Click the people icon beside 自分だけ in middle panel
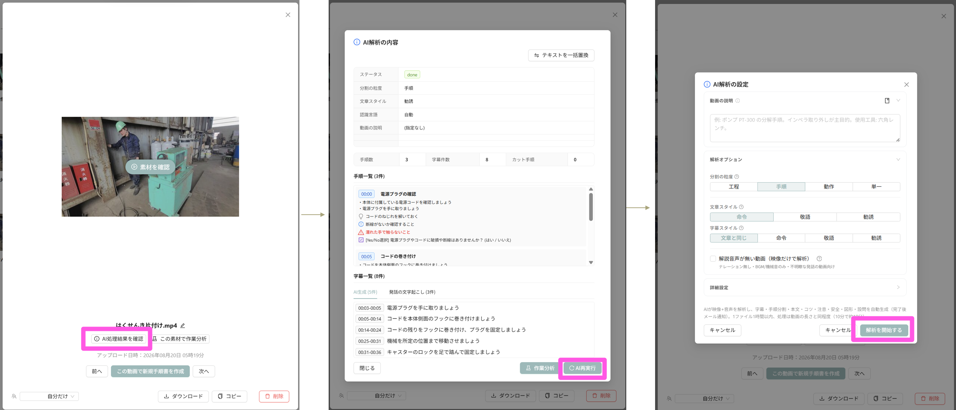Image resolution: width=956 pixels, height=410 pixels. click(x=341, y=396)
